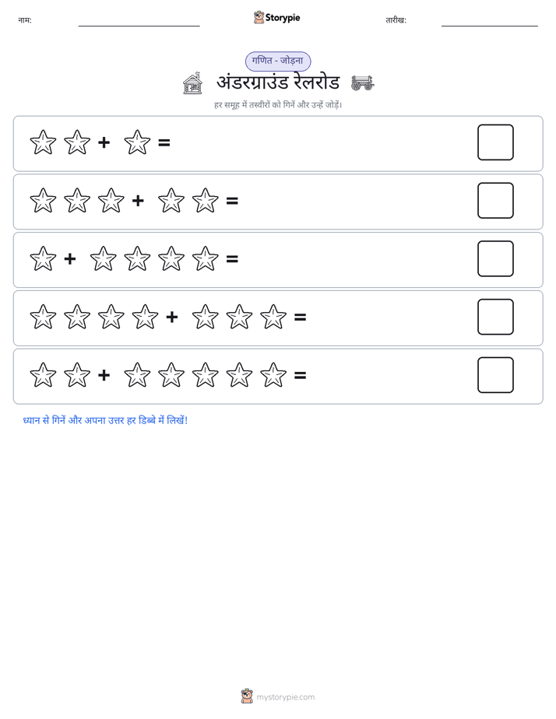Click the नाम name line field
Image resolution: width=556 pixels, height=719 pixels.
coord(139,22)
